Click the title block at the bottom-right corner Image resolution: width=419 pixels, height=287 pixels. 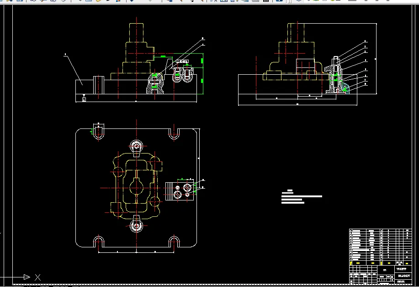pyautogui.click(x=380, y=275)
